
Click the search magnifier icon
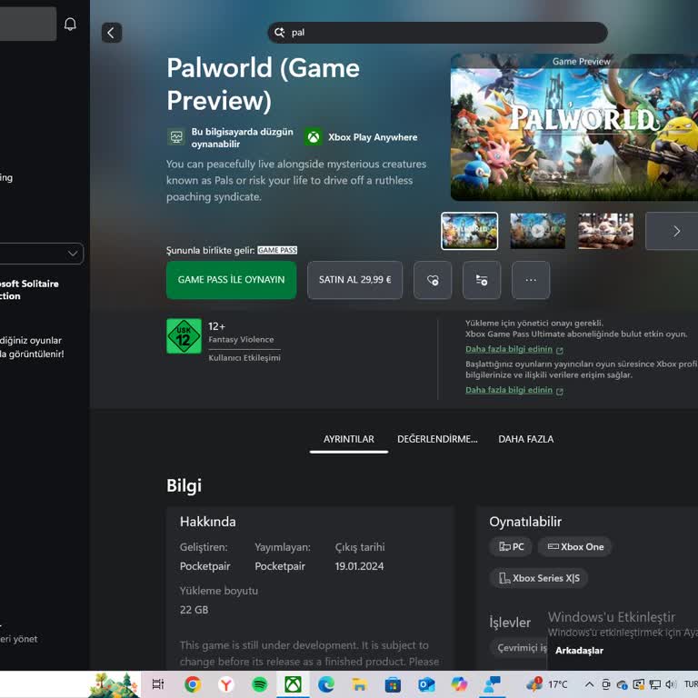(280, 33)
